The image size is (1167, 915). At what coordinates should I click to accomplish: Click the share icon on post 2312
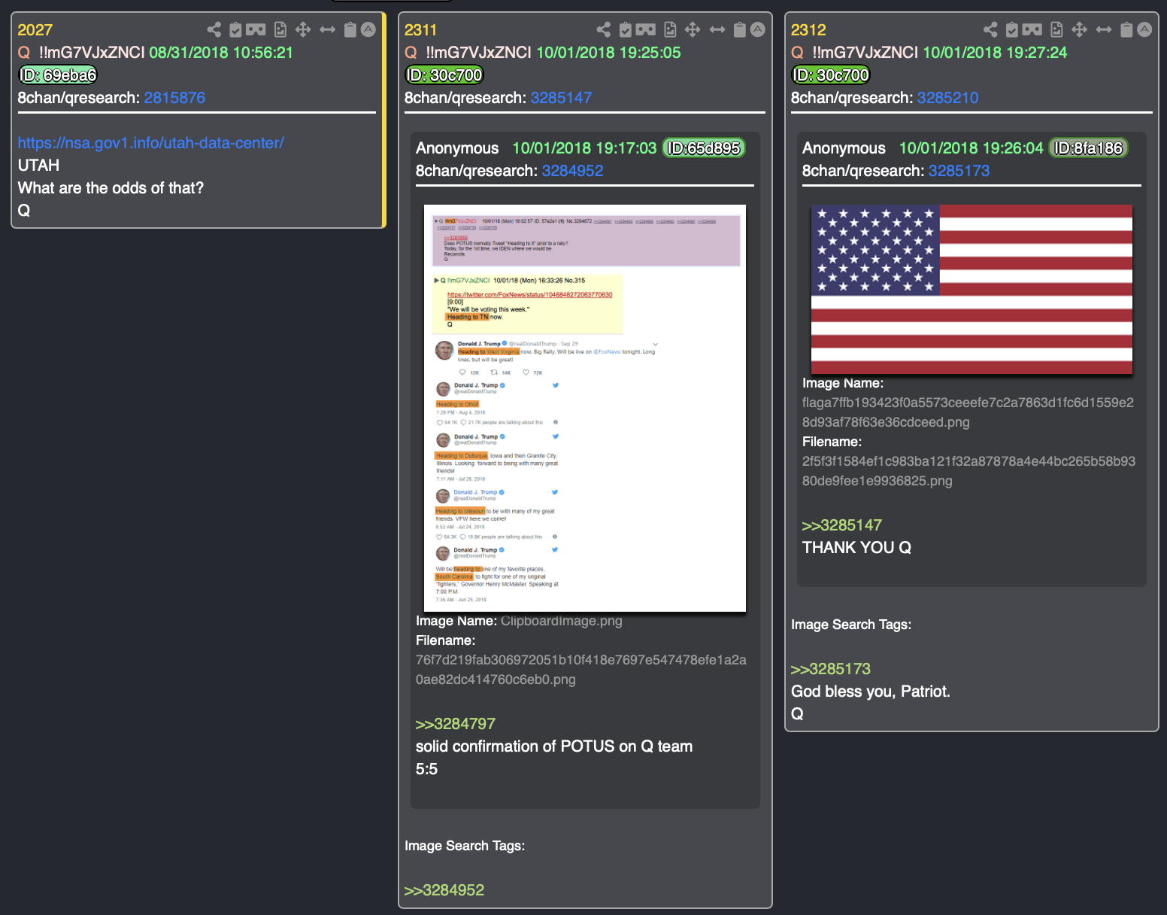(x=990, y=29)
